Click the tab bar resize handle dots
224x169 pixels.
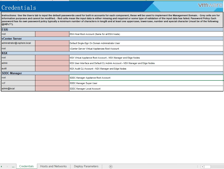point(198,167)
